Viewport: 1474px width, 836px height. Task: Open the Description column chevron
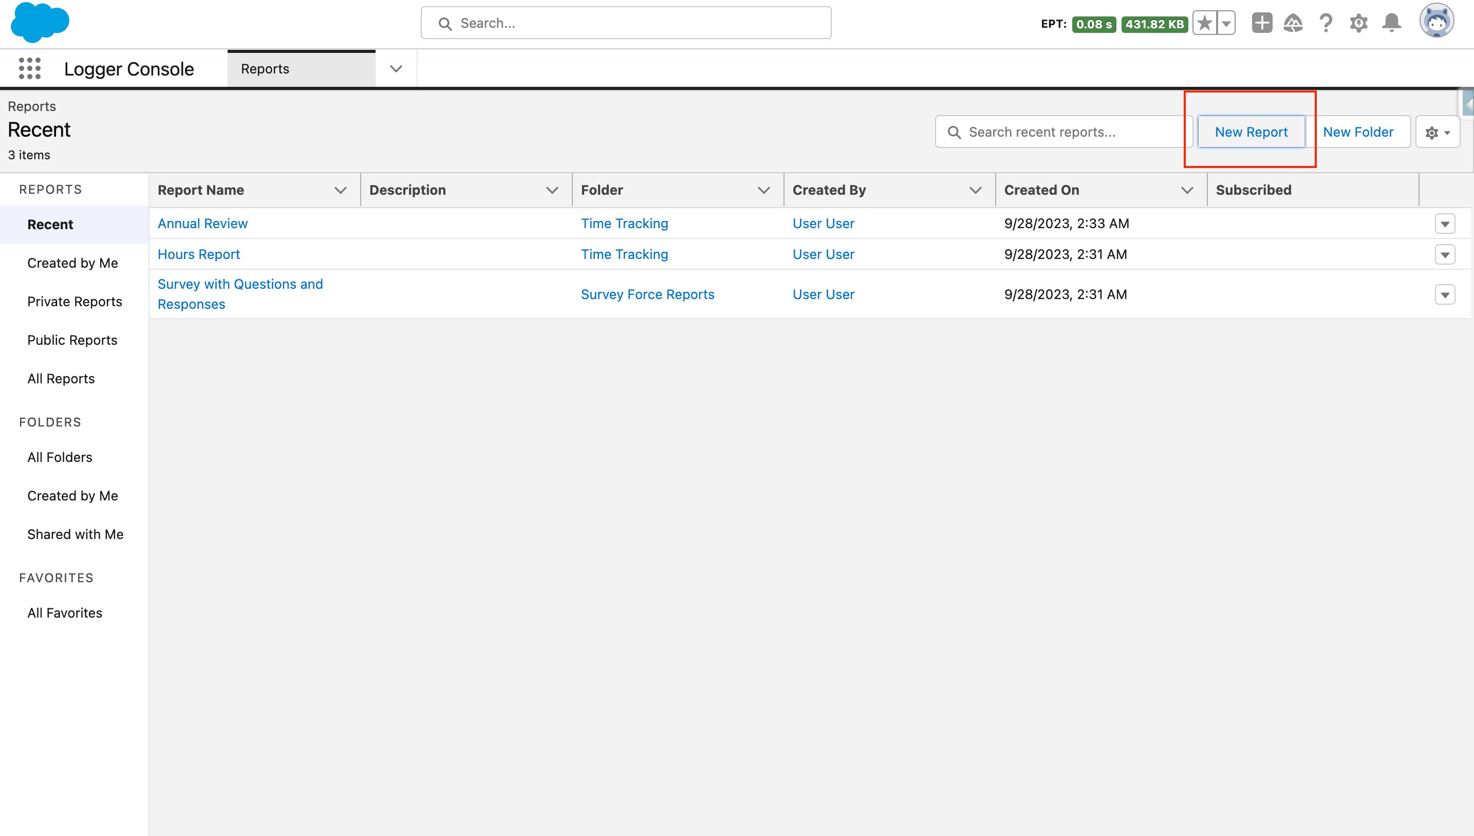tap(552, 190)
